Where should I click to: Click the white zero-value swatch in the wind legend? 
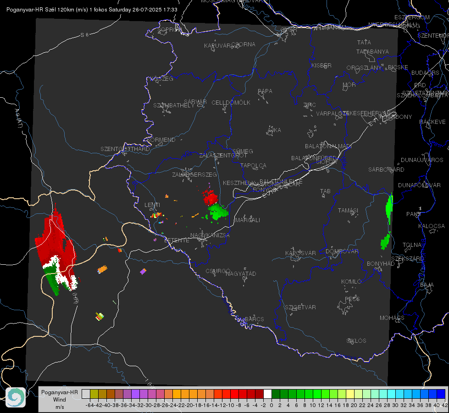coord(267,394)
